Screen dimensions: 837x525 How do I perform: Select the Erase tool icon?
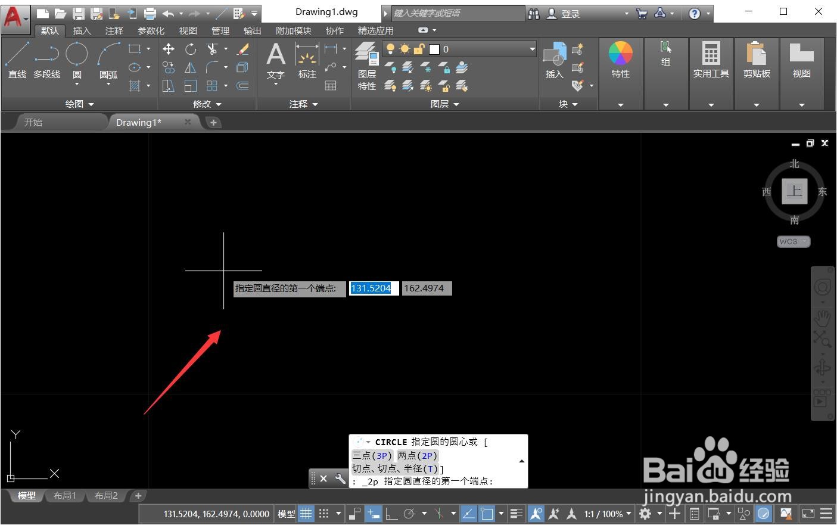point(243,49)
